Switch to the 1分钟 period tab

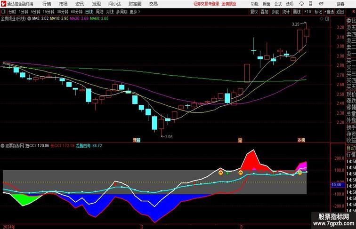coord(24,12)
